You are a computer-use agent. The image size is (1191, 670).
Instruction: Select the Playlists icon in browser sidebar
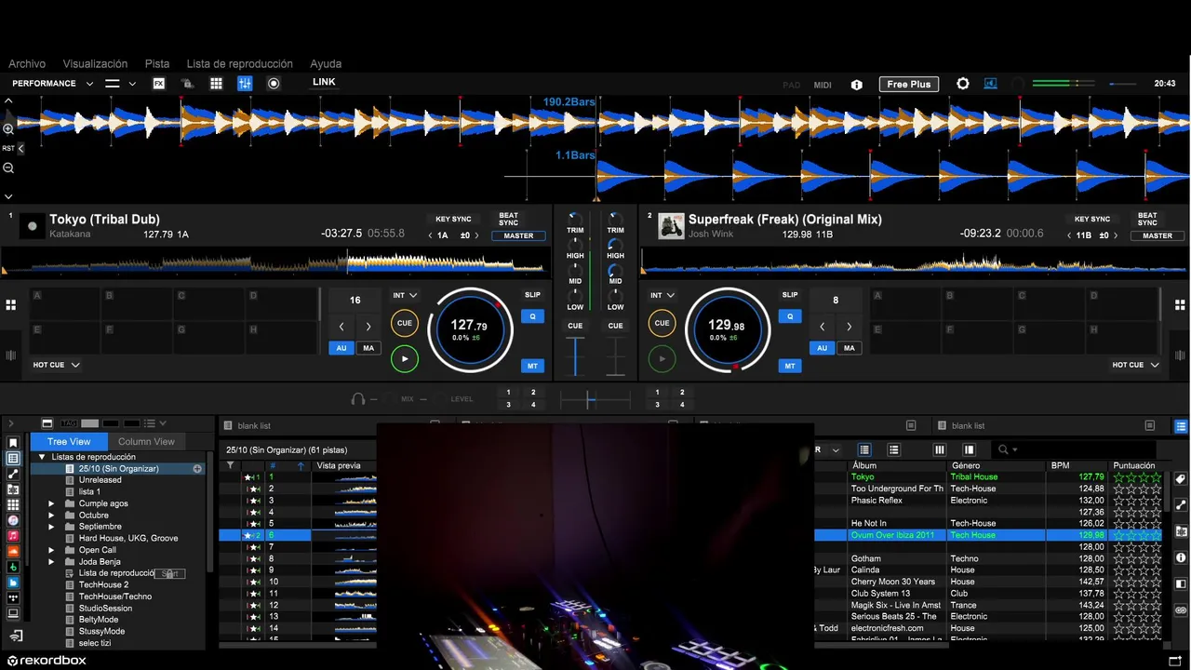pyautogui.click(x=13, y=459)
